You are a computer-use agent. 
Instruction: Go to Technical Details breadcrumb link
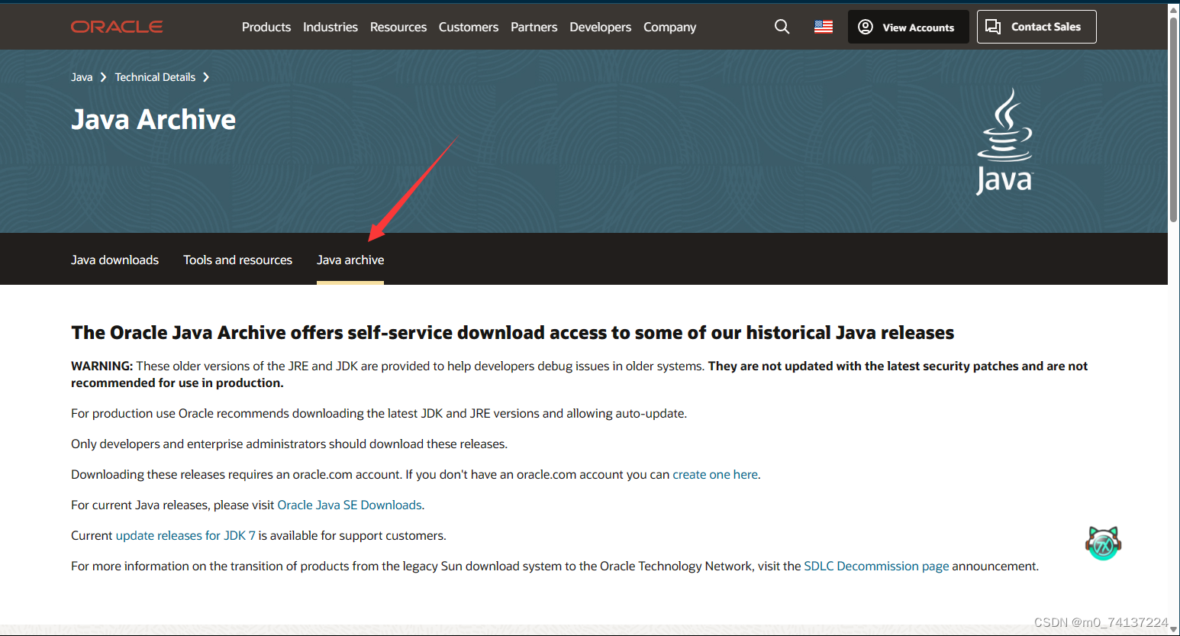pos(155,77)
